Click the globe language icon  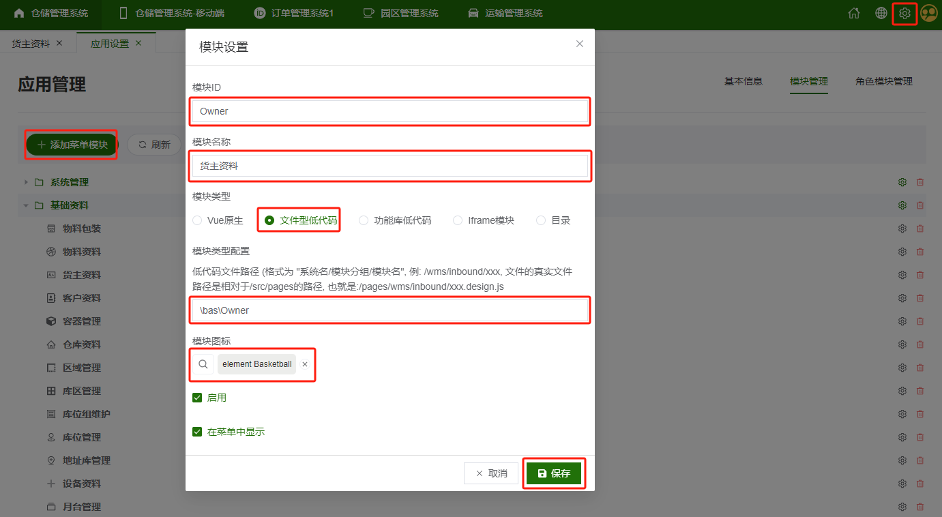881,13
